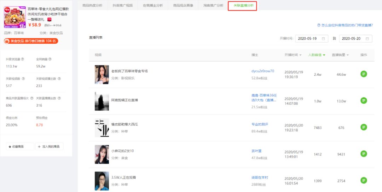Open streamer link 茶叶蛋
Image resolution: width=382 pixels, height=192 pixels.
click(256, 151)
